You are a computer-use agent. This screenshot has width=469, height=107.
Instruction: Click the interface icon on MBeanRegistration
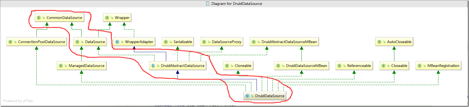click(x=419, y=66)
